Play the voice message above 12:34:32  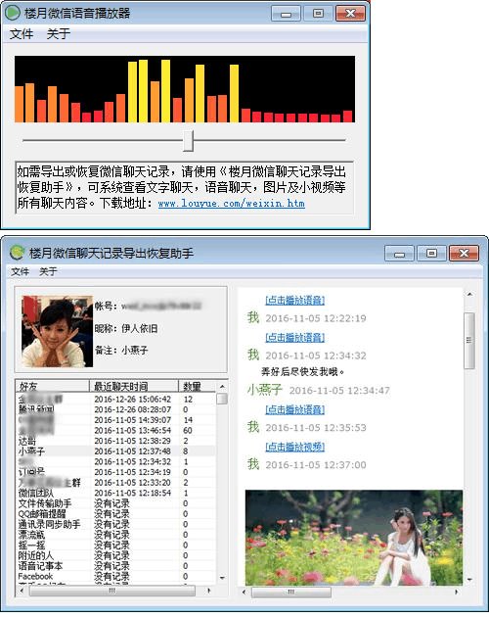294,337
